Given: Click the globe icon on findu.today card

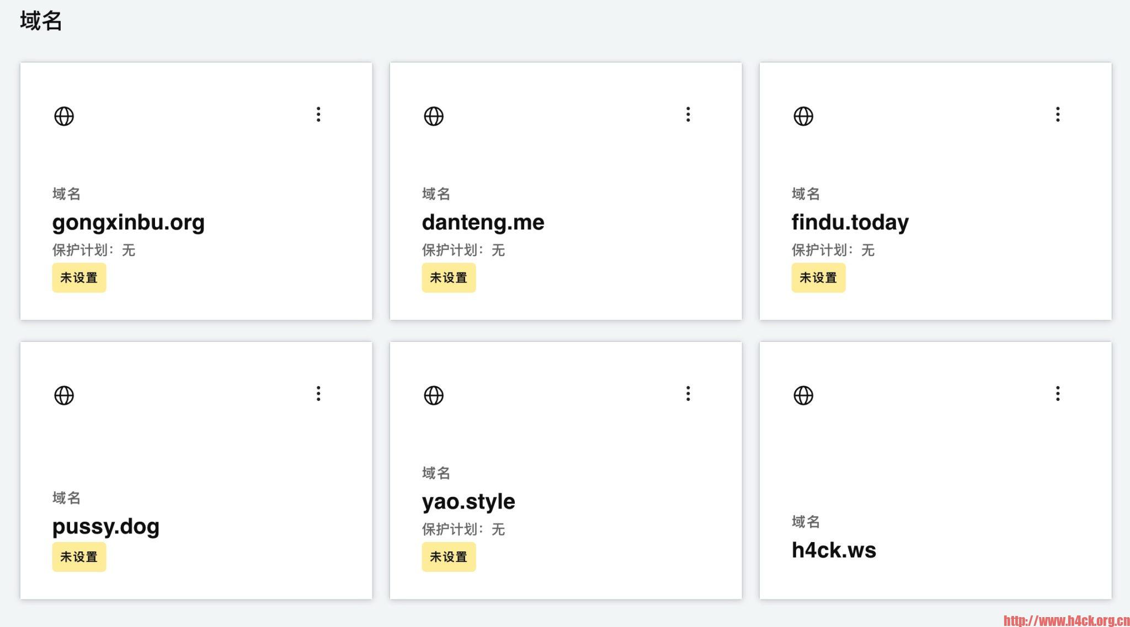Looking at the screenshot, I should [x=803, y=116].
